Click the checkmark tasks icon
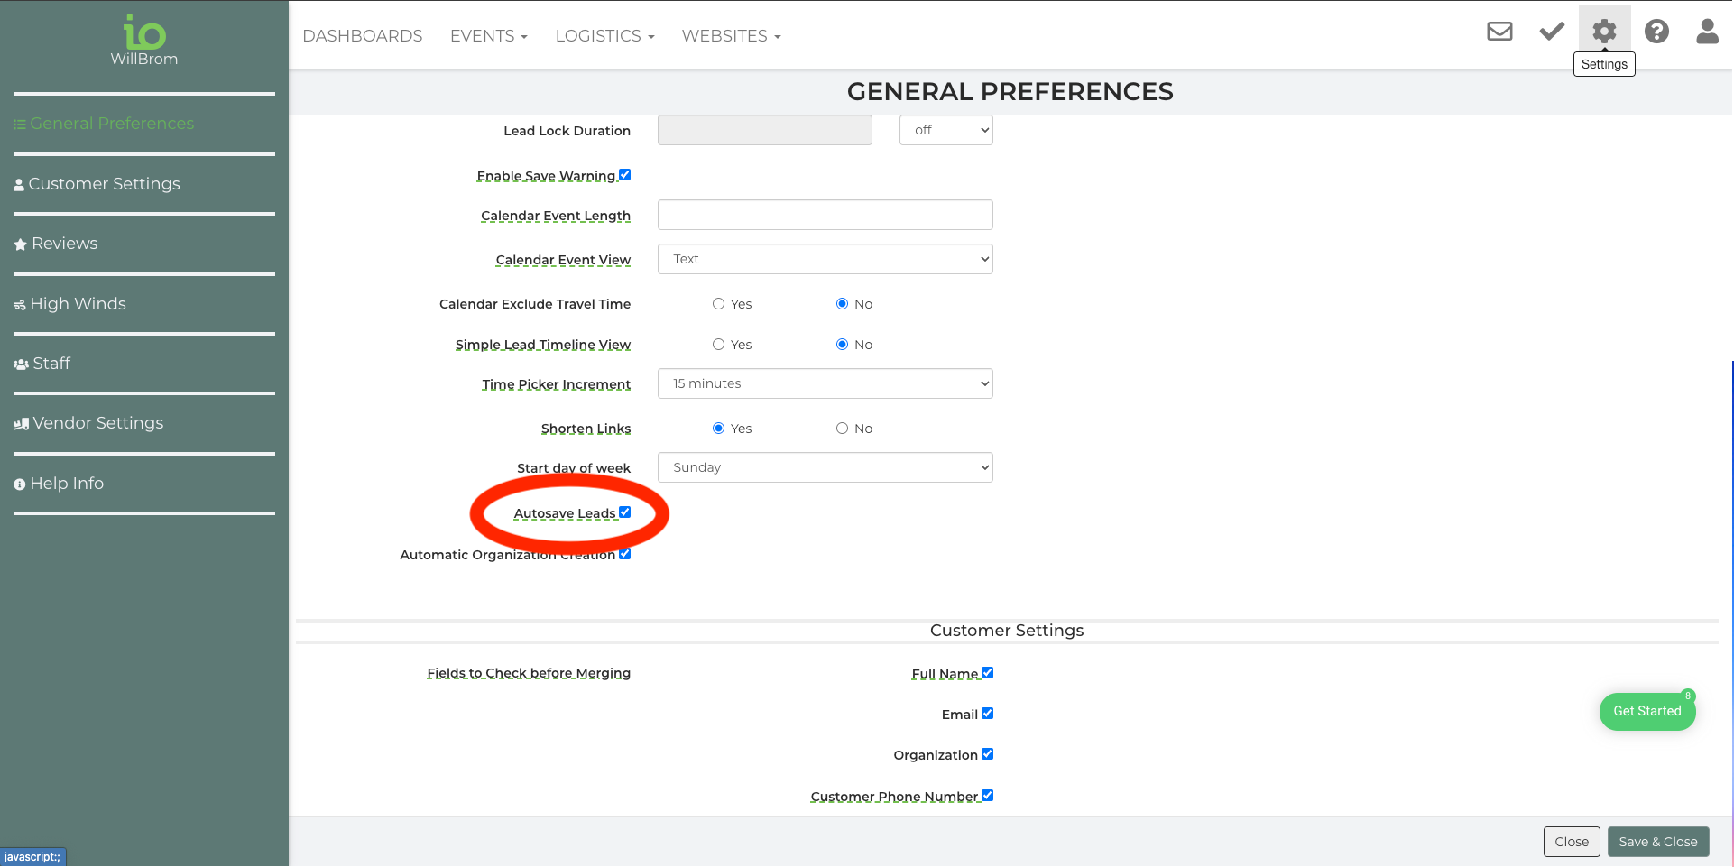Viewport: 1734px width, 867px height. click(1552, 32)
